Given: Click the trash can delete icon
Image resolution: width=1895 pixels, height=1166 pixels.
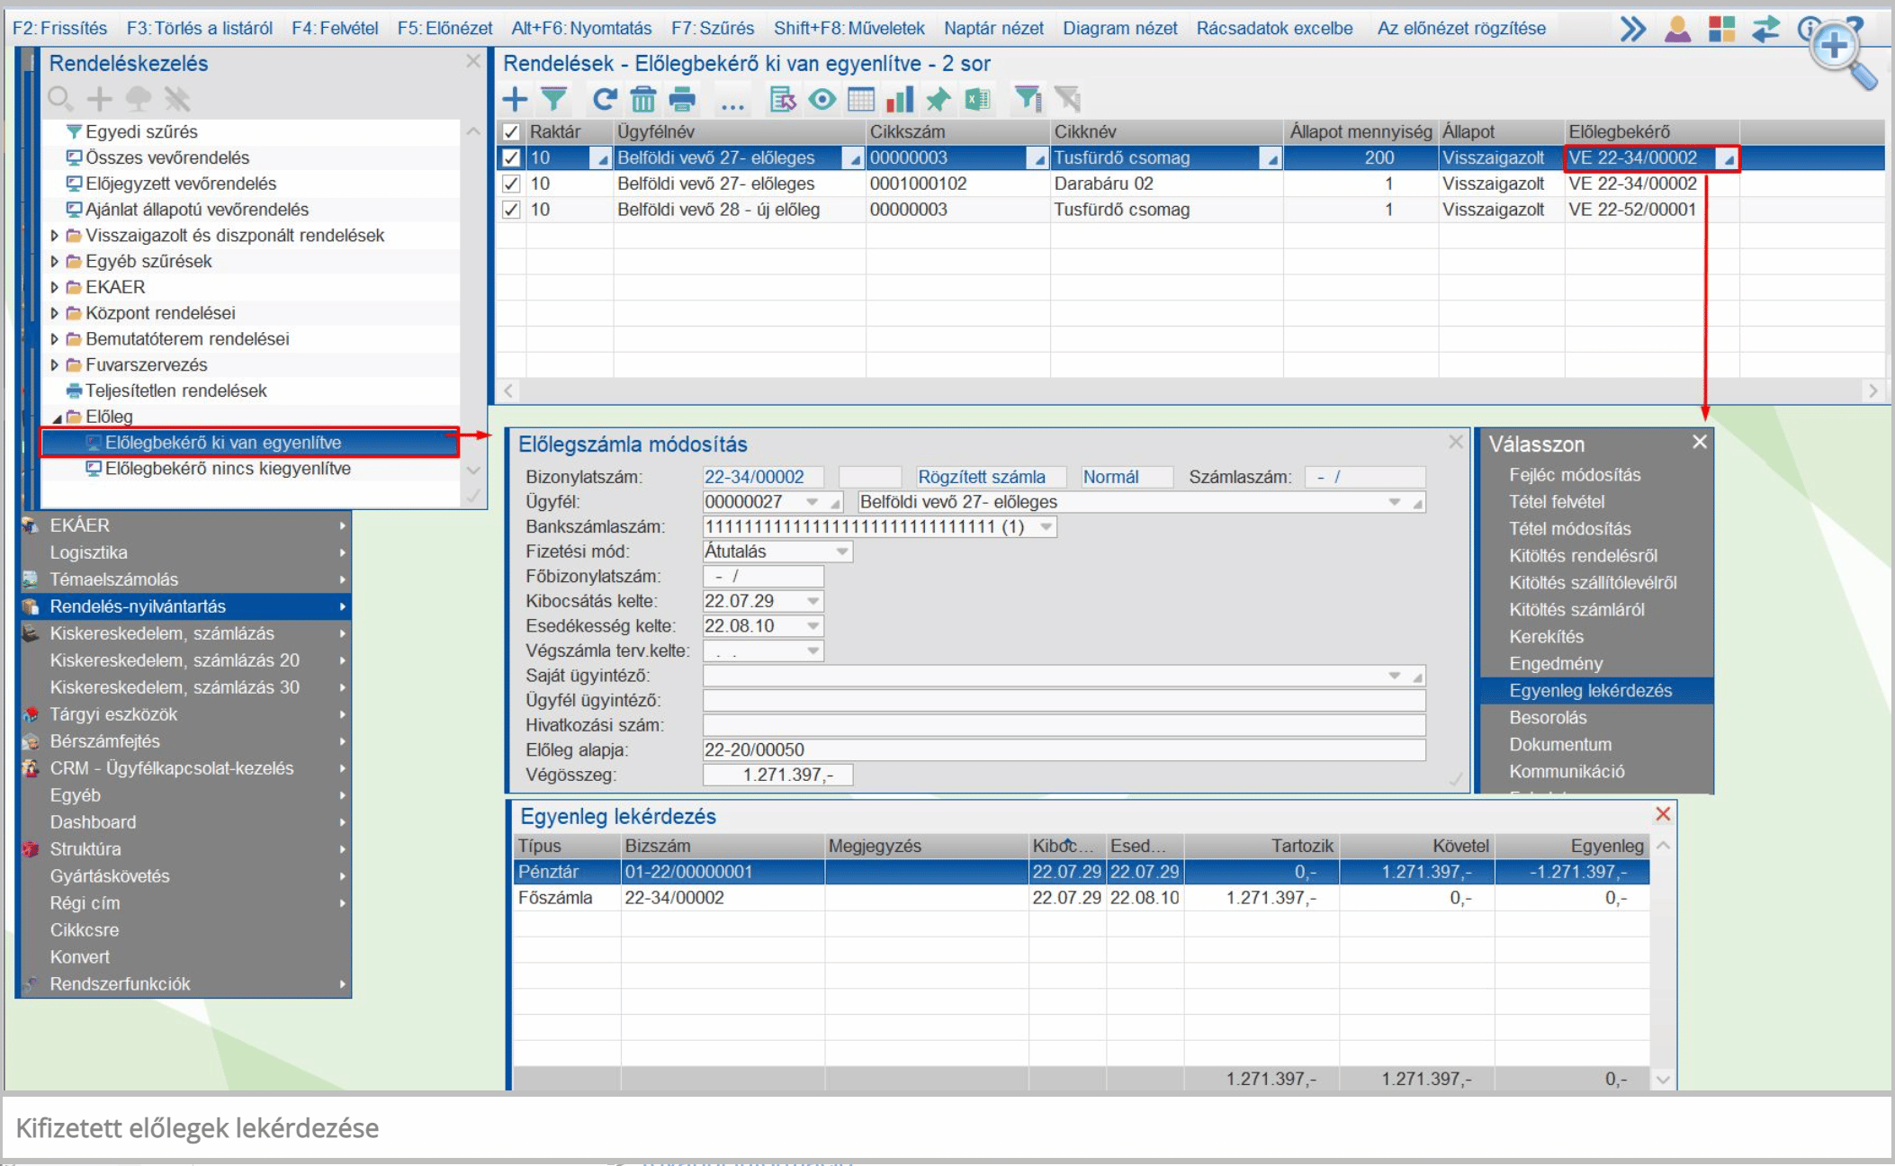Looking at the screenshot, I should pos(643,99).
